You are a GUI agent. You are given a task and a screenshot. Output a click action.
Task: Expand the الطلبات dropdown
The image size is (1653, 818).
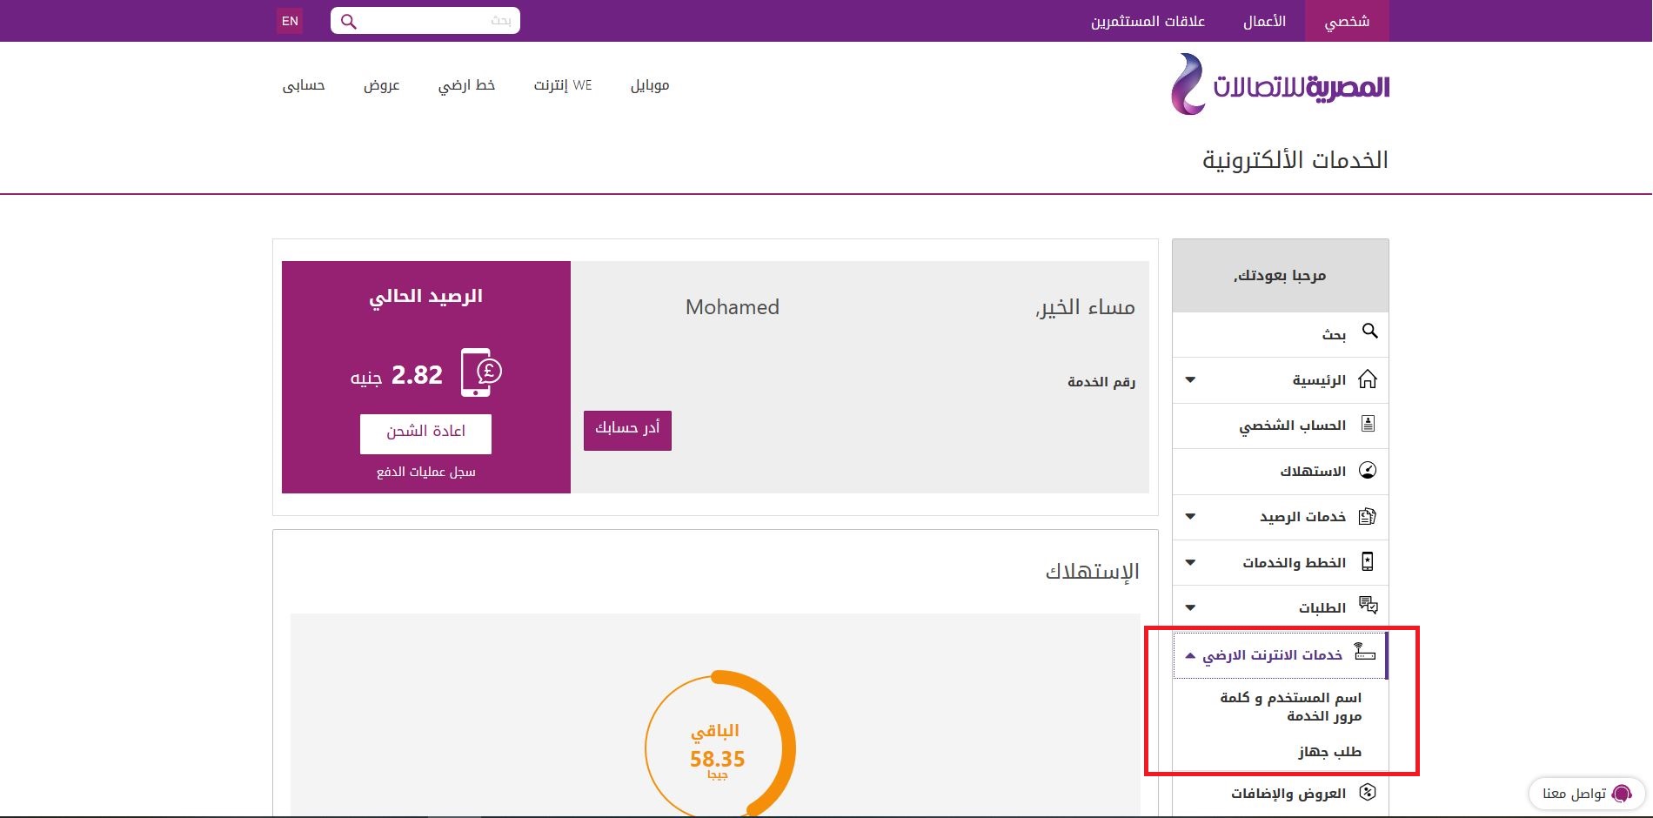[1188, 607]
